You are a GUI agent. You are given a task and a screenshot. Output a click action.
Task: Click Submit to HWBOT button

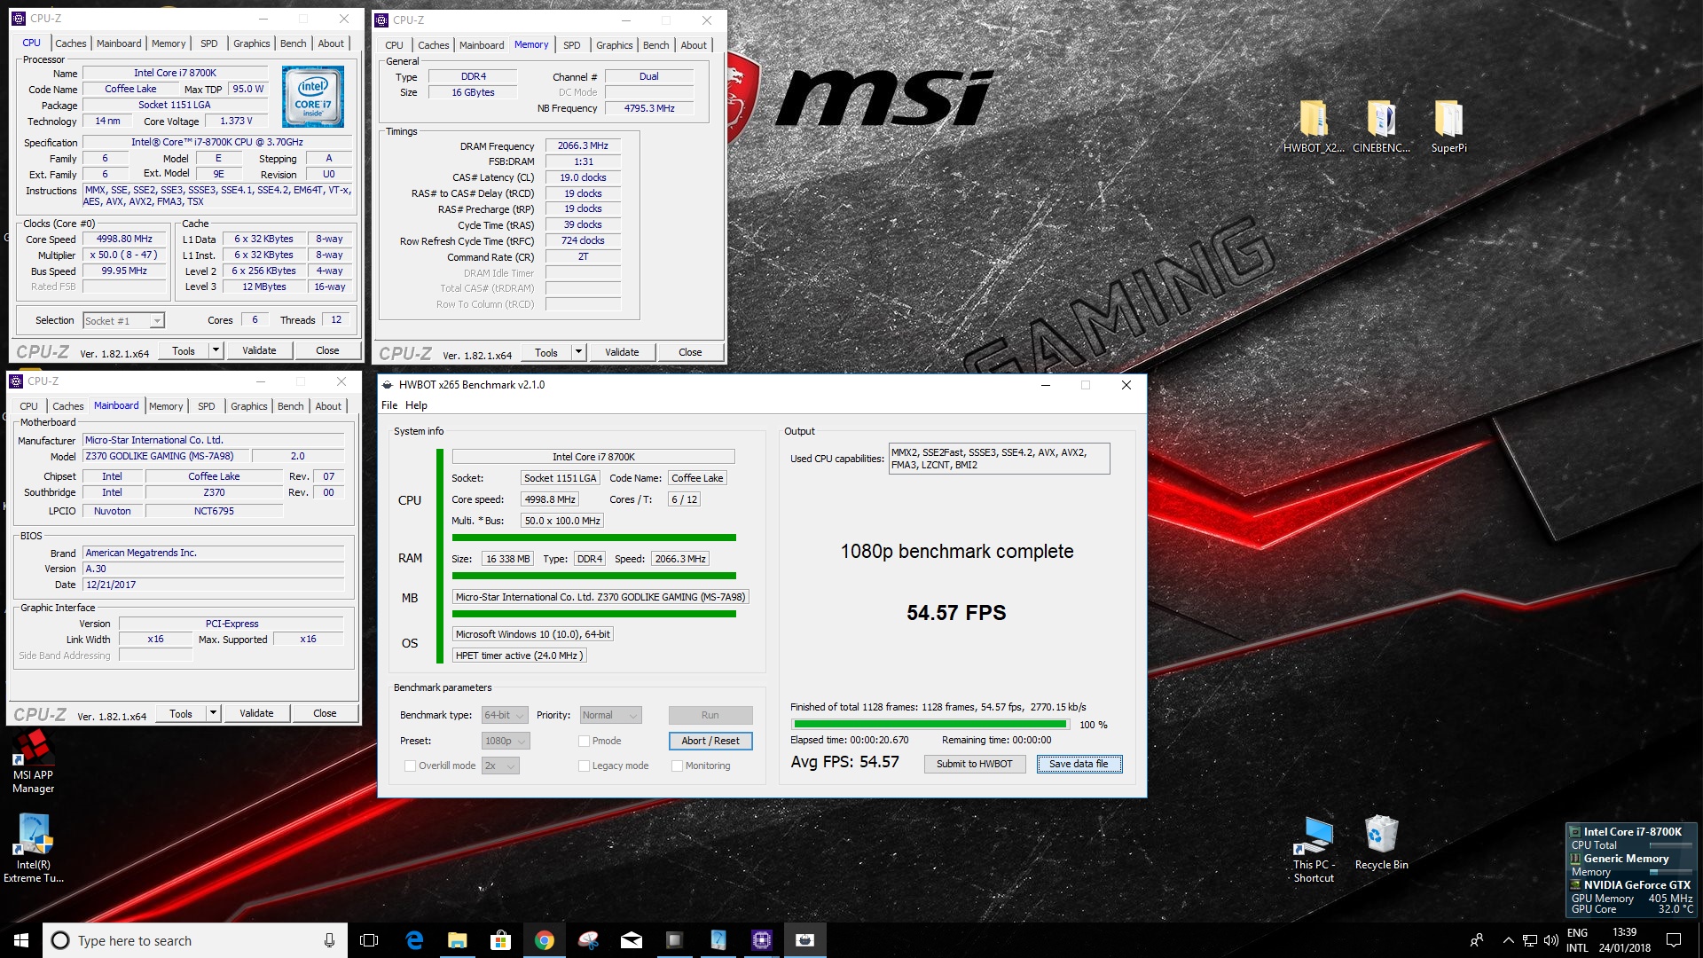coord(974,764)
